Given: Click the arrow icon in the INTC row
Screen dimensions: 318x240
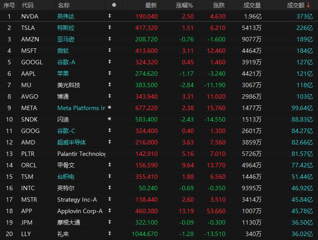Looking at the screenshot, I should (x=110, y=188).
